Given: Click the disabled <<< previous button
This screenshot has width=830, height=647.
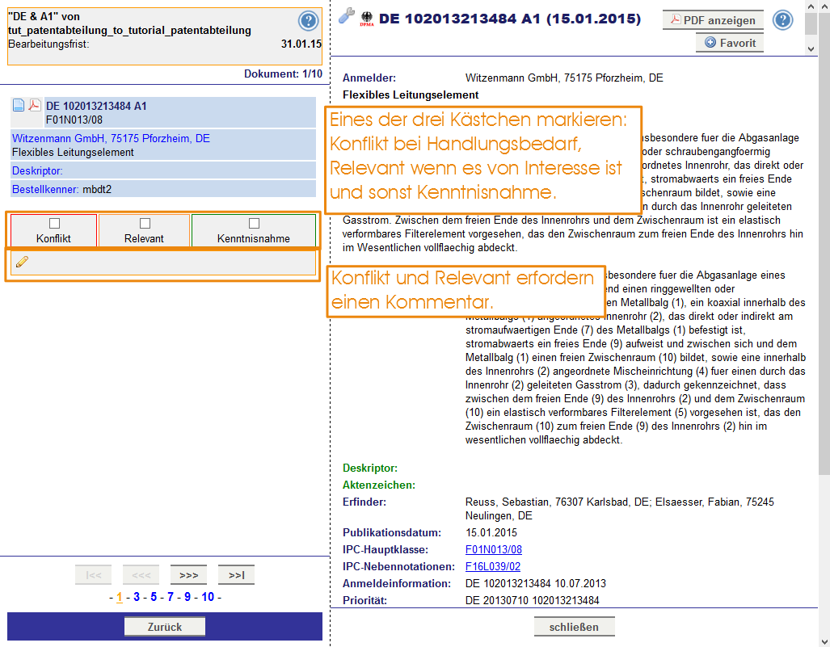Looking at the screenshot, I should (x=141, y=575).
